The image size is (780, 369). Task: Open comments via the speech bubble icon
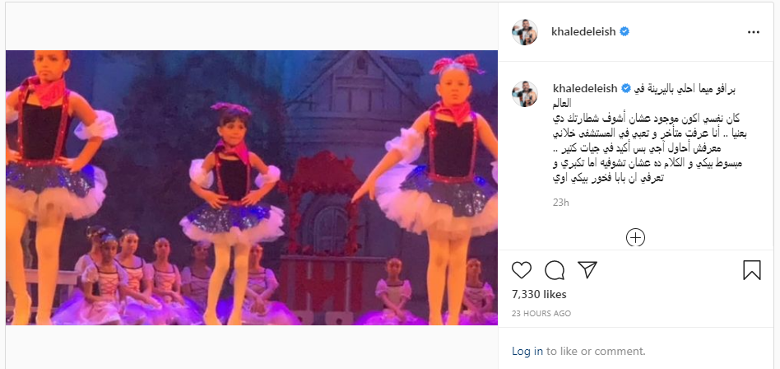coord(555,270)
